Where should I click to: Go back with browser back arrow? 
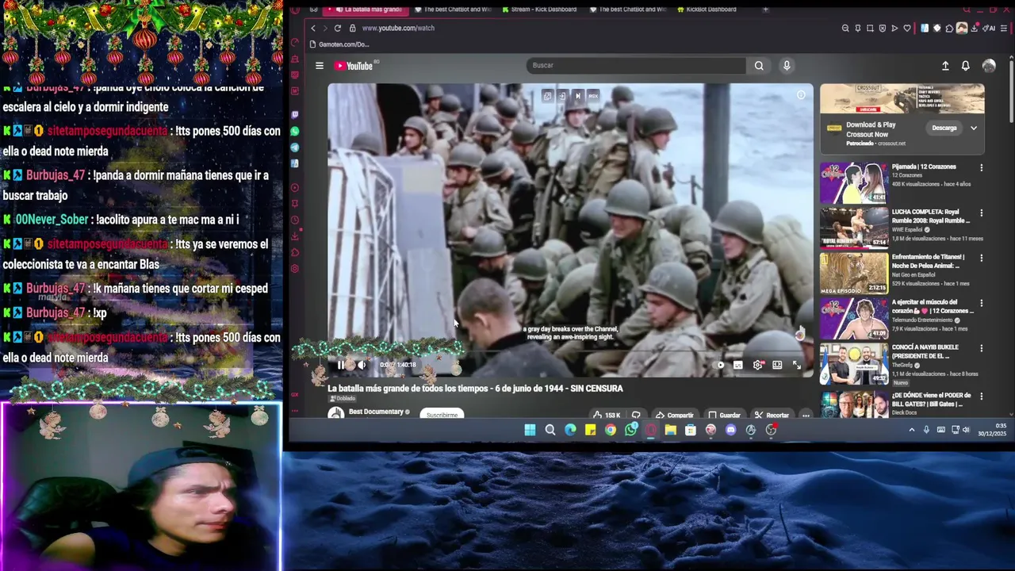pos(313,28)
